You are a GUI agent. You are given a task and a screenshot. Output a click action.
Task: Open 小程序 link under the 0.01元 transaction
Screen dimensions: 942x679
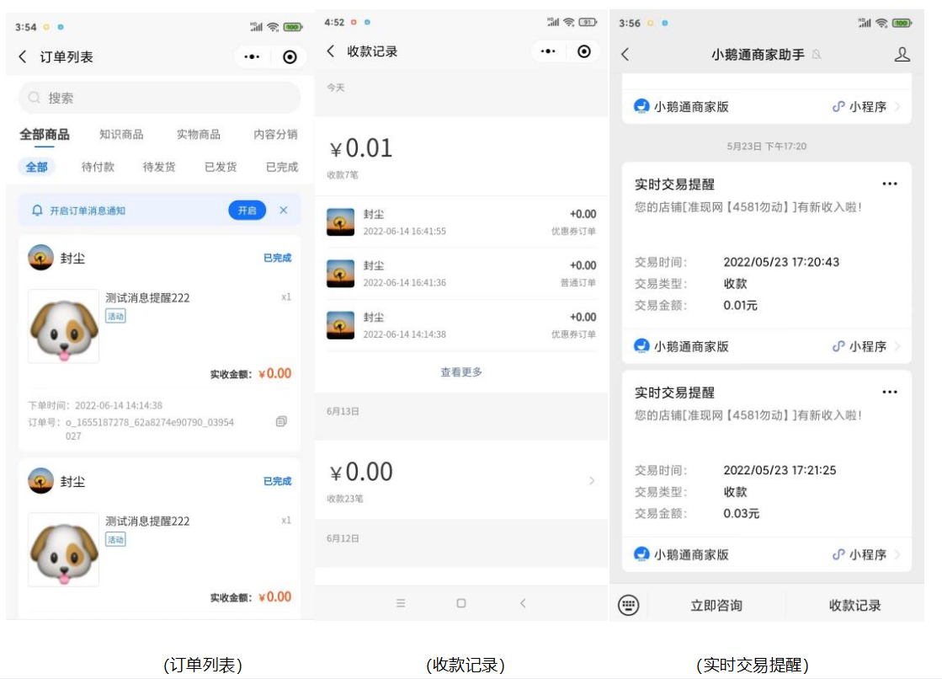865,346
